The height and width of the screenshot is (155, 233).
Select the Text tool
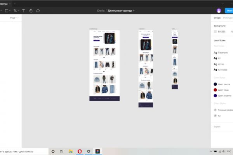tap(23, 11)
